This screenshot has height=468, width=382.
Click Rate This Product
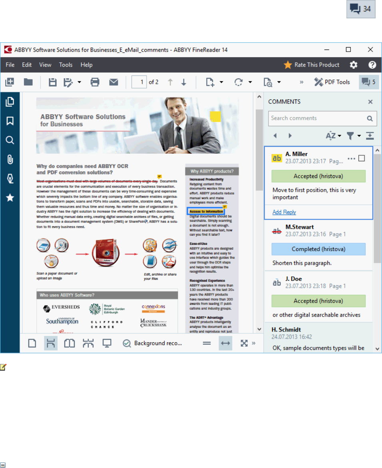312,65
